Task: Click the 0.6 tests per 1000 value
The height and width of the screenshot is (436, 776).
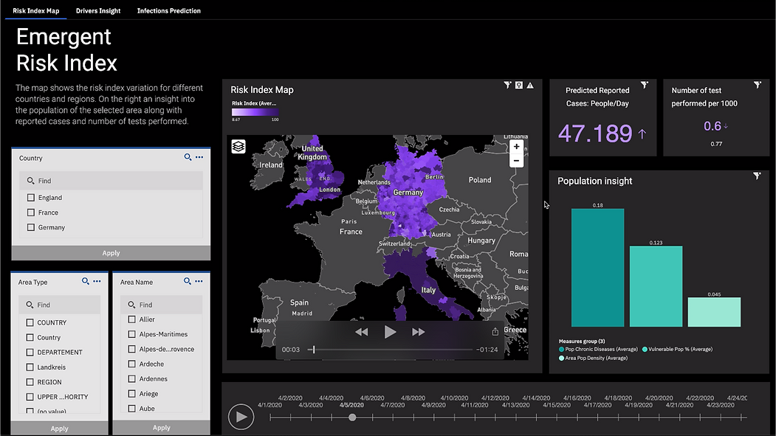Action: click(x=713, y=127)
